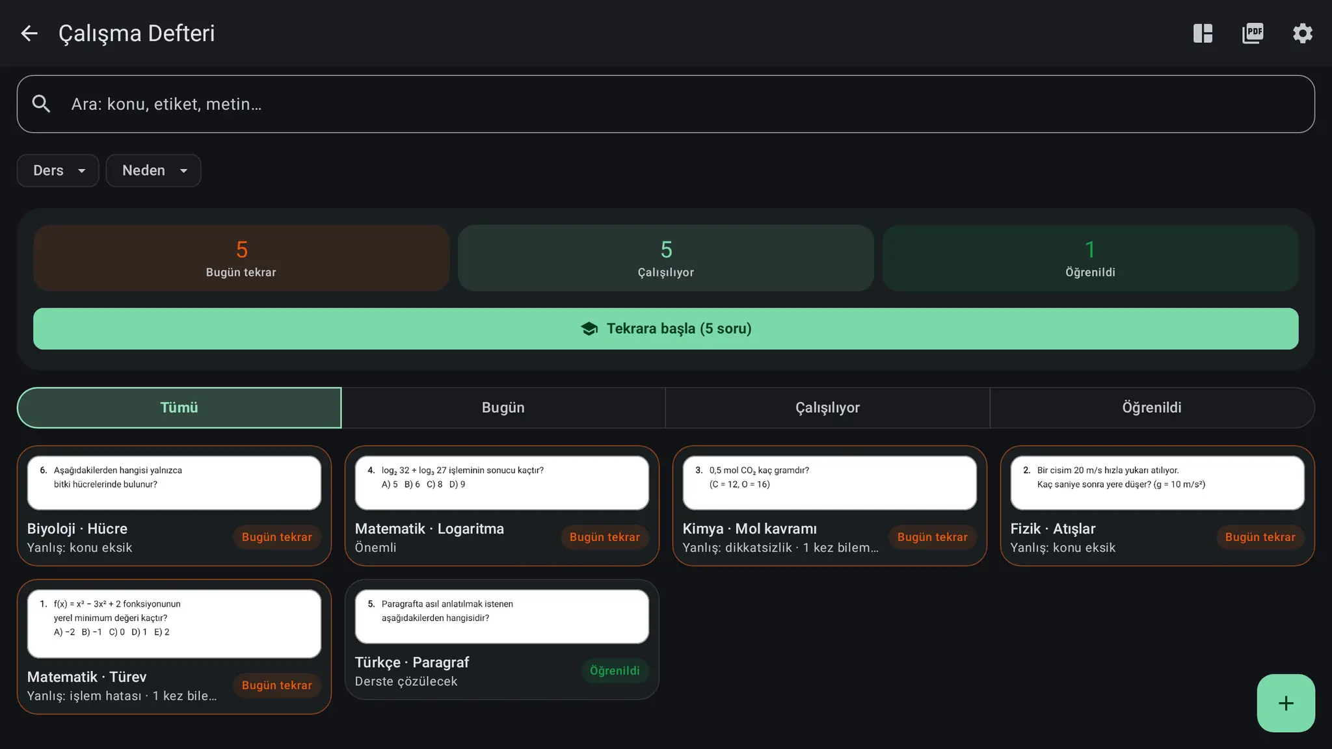Switch to the Öğrenildi tab
The width and height of the screenshot is (1332, 749).
(1152, 408)
